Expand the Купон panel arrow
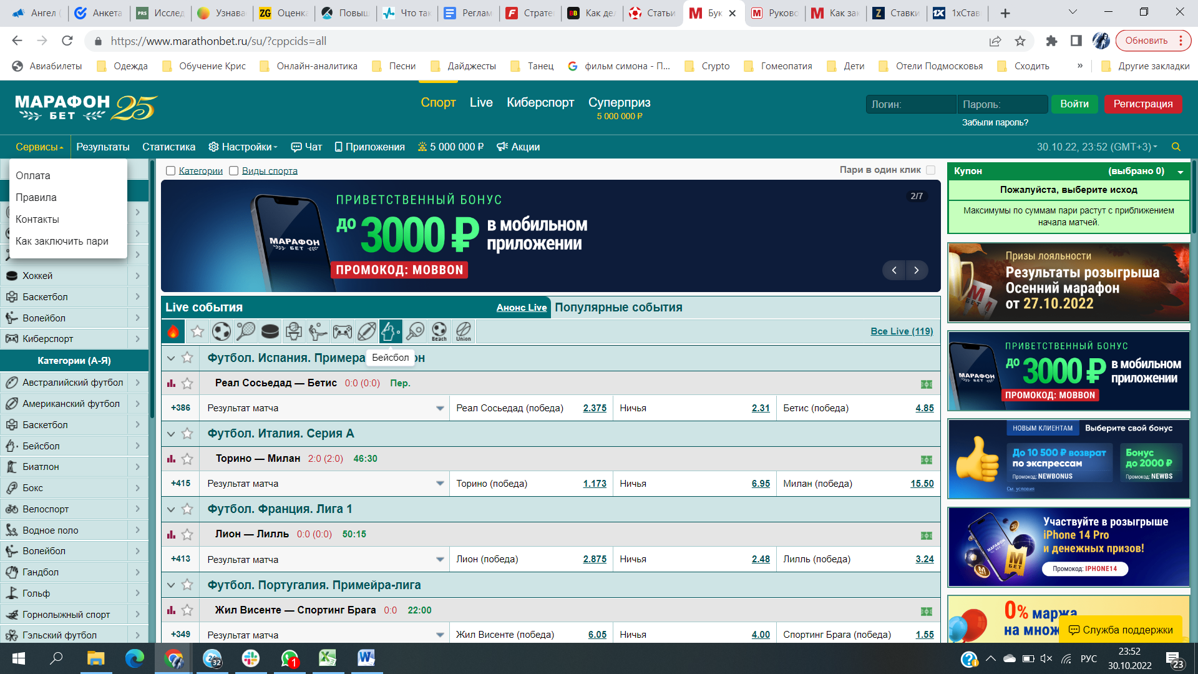Viewport: 1198px width, 674px height. point(1181,172)
